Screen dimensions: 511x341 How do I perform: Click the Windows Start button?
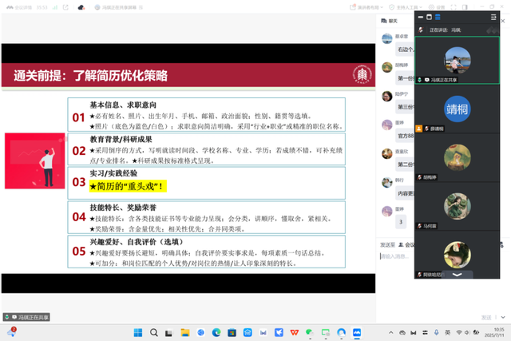[136, 331]
